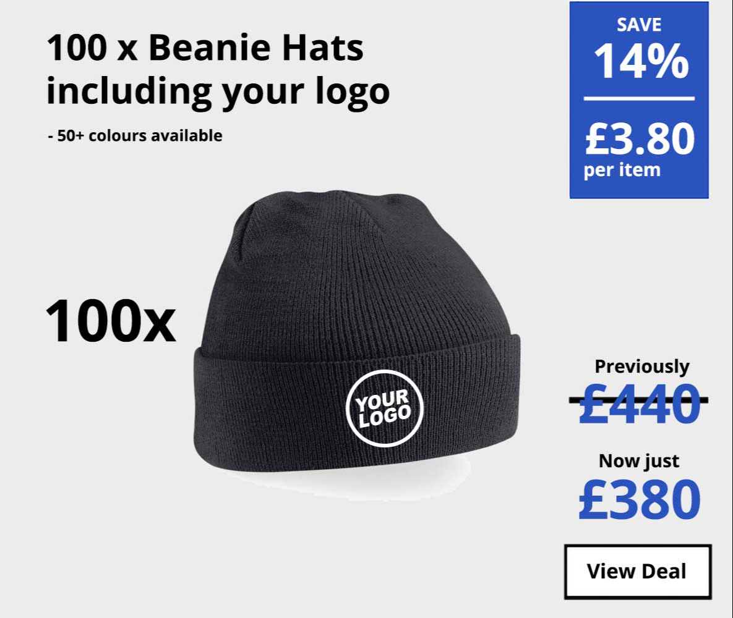Click the strikethrough line over £440
733x618 pixels.
tap(638, 400)
